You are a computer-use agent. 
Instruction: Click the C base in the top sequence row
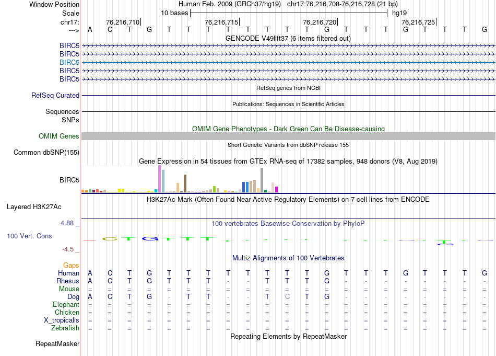pos(110,30)
